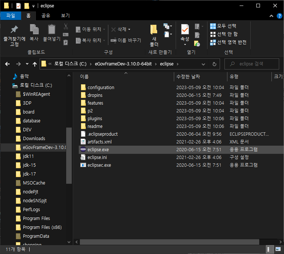Click the Forward navigation arrow
The width and height of the screenshot is (284, 254).
18,64
